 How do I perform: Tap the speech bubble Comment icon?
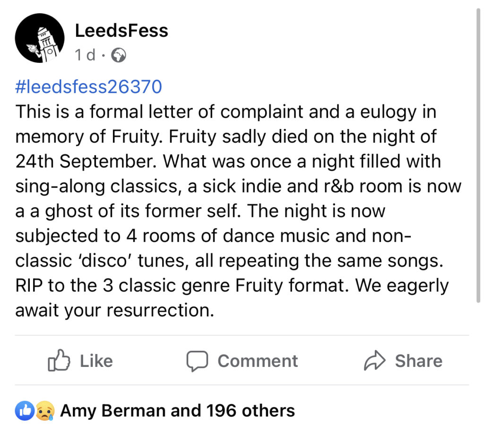click(197, 361)
